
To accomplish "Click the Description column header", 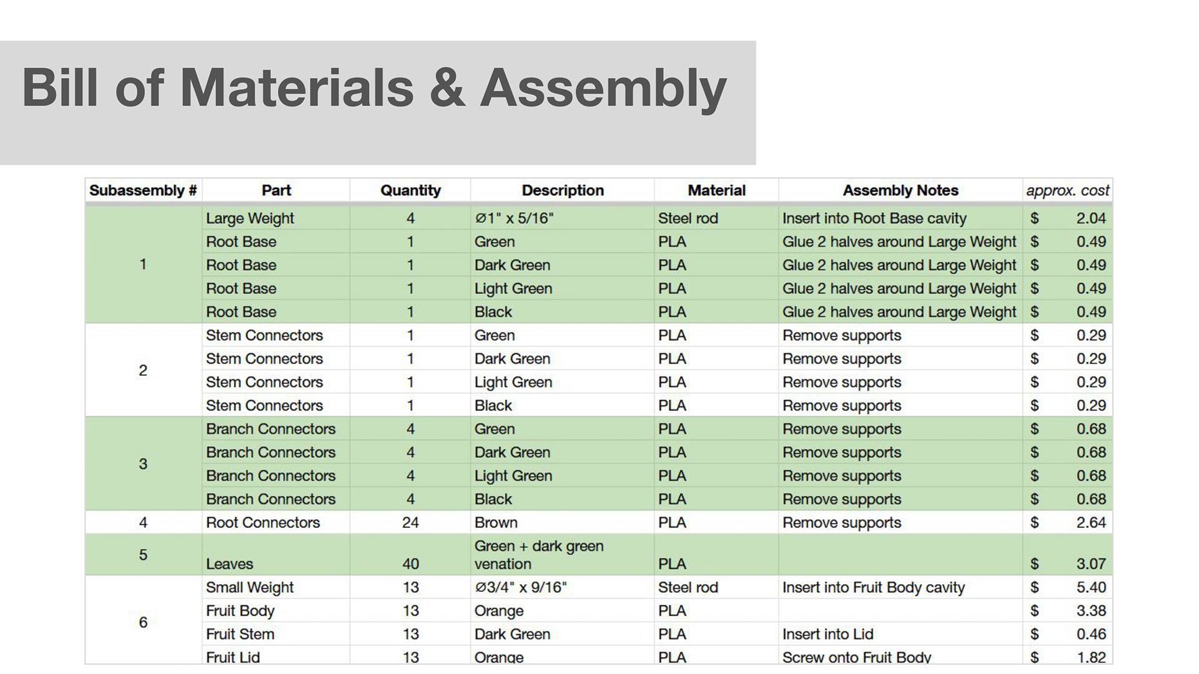I will [x=563, y=190].
